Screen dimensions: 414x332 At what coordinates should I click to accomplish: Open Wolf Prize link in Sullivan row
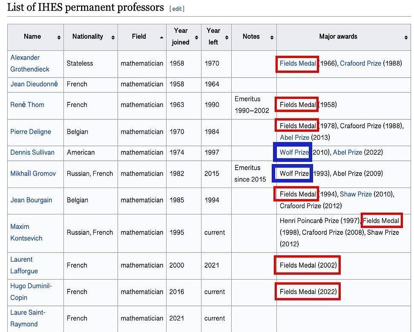(294, 153)
